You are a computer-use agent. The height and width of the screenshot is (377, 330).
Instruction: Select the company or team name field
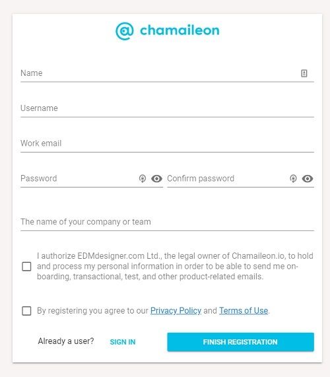(167, 222)
